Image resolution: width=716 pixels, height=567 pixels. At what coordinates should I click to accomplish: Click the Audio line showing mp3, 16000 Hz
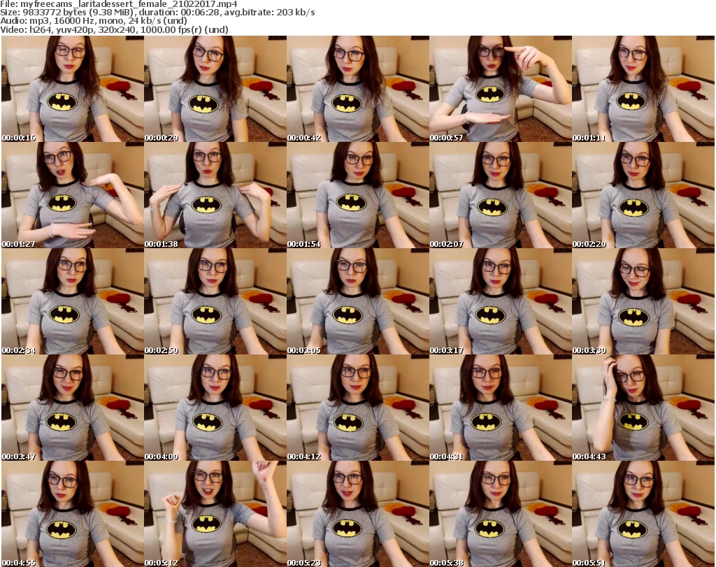(x=94, y=21)
